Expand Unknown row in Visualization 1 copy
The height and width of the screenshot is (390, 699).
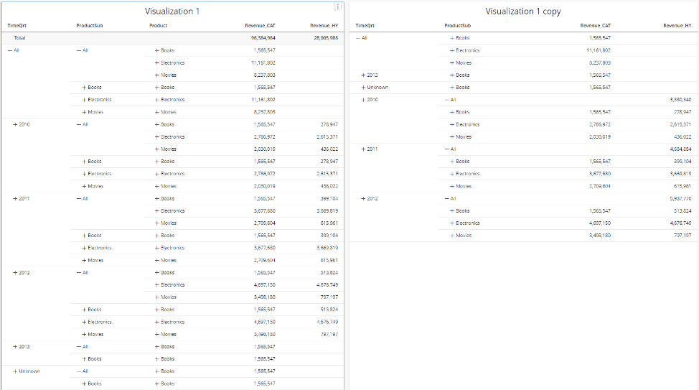(364, 88)
